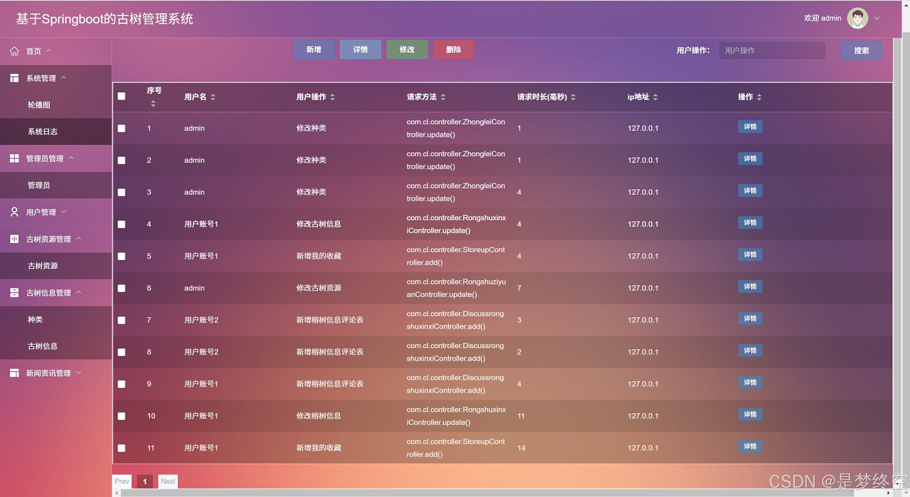Screen dimensions: 910x497
Task: Click the 搜索 button
Action: click(x=861, y=50)
